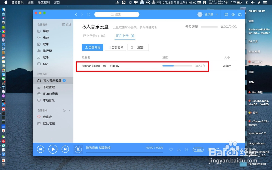The image size is (272, 170).
Task: Click the 反馈 feedback link
Action: point(67,25)
